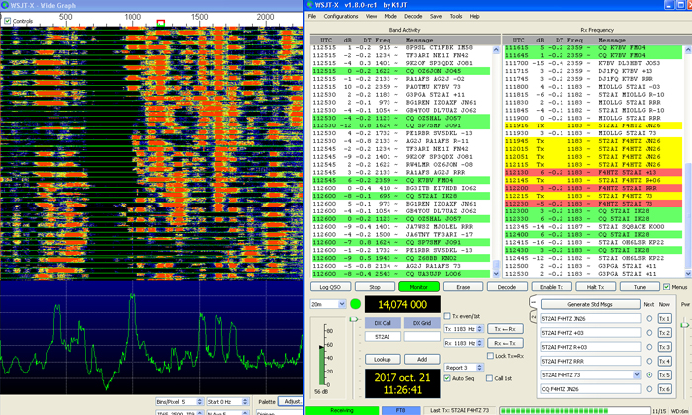Select the Next radio button for Tx 4

click(x=649, y=362)
